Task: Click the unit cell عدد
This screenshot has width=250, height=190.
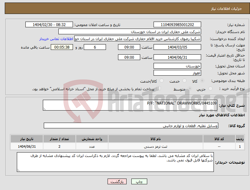Action: pyautogui.click(x=92, y=146)
